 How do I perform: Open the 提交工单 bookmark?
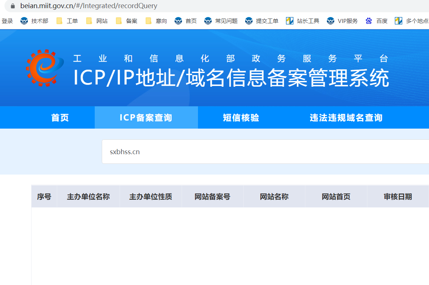(262, 21)
